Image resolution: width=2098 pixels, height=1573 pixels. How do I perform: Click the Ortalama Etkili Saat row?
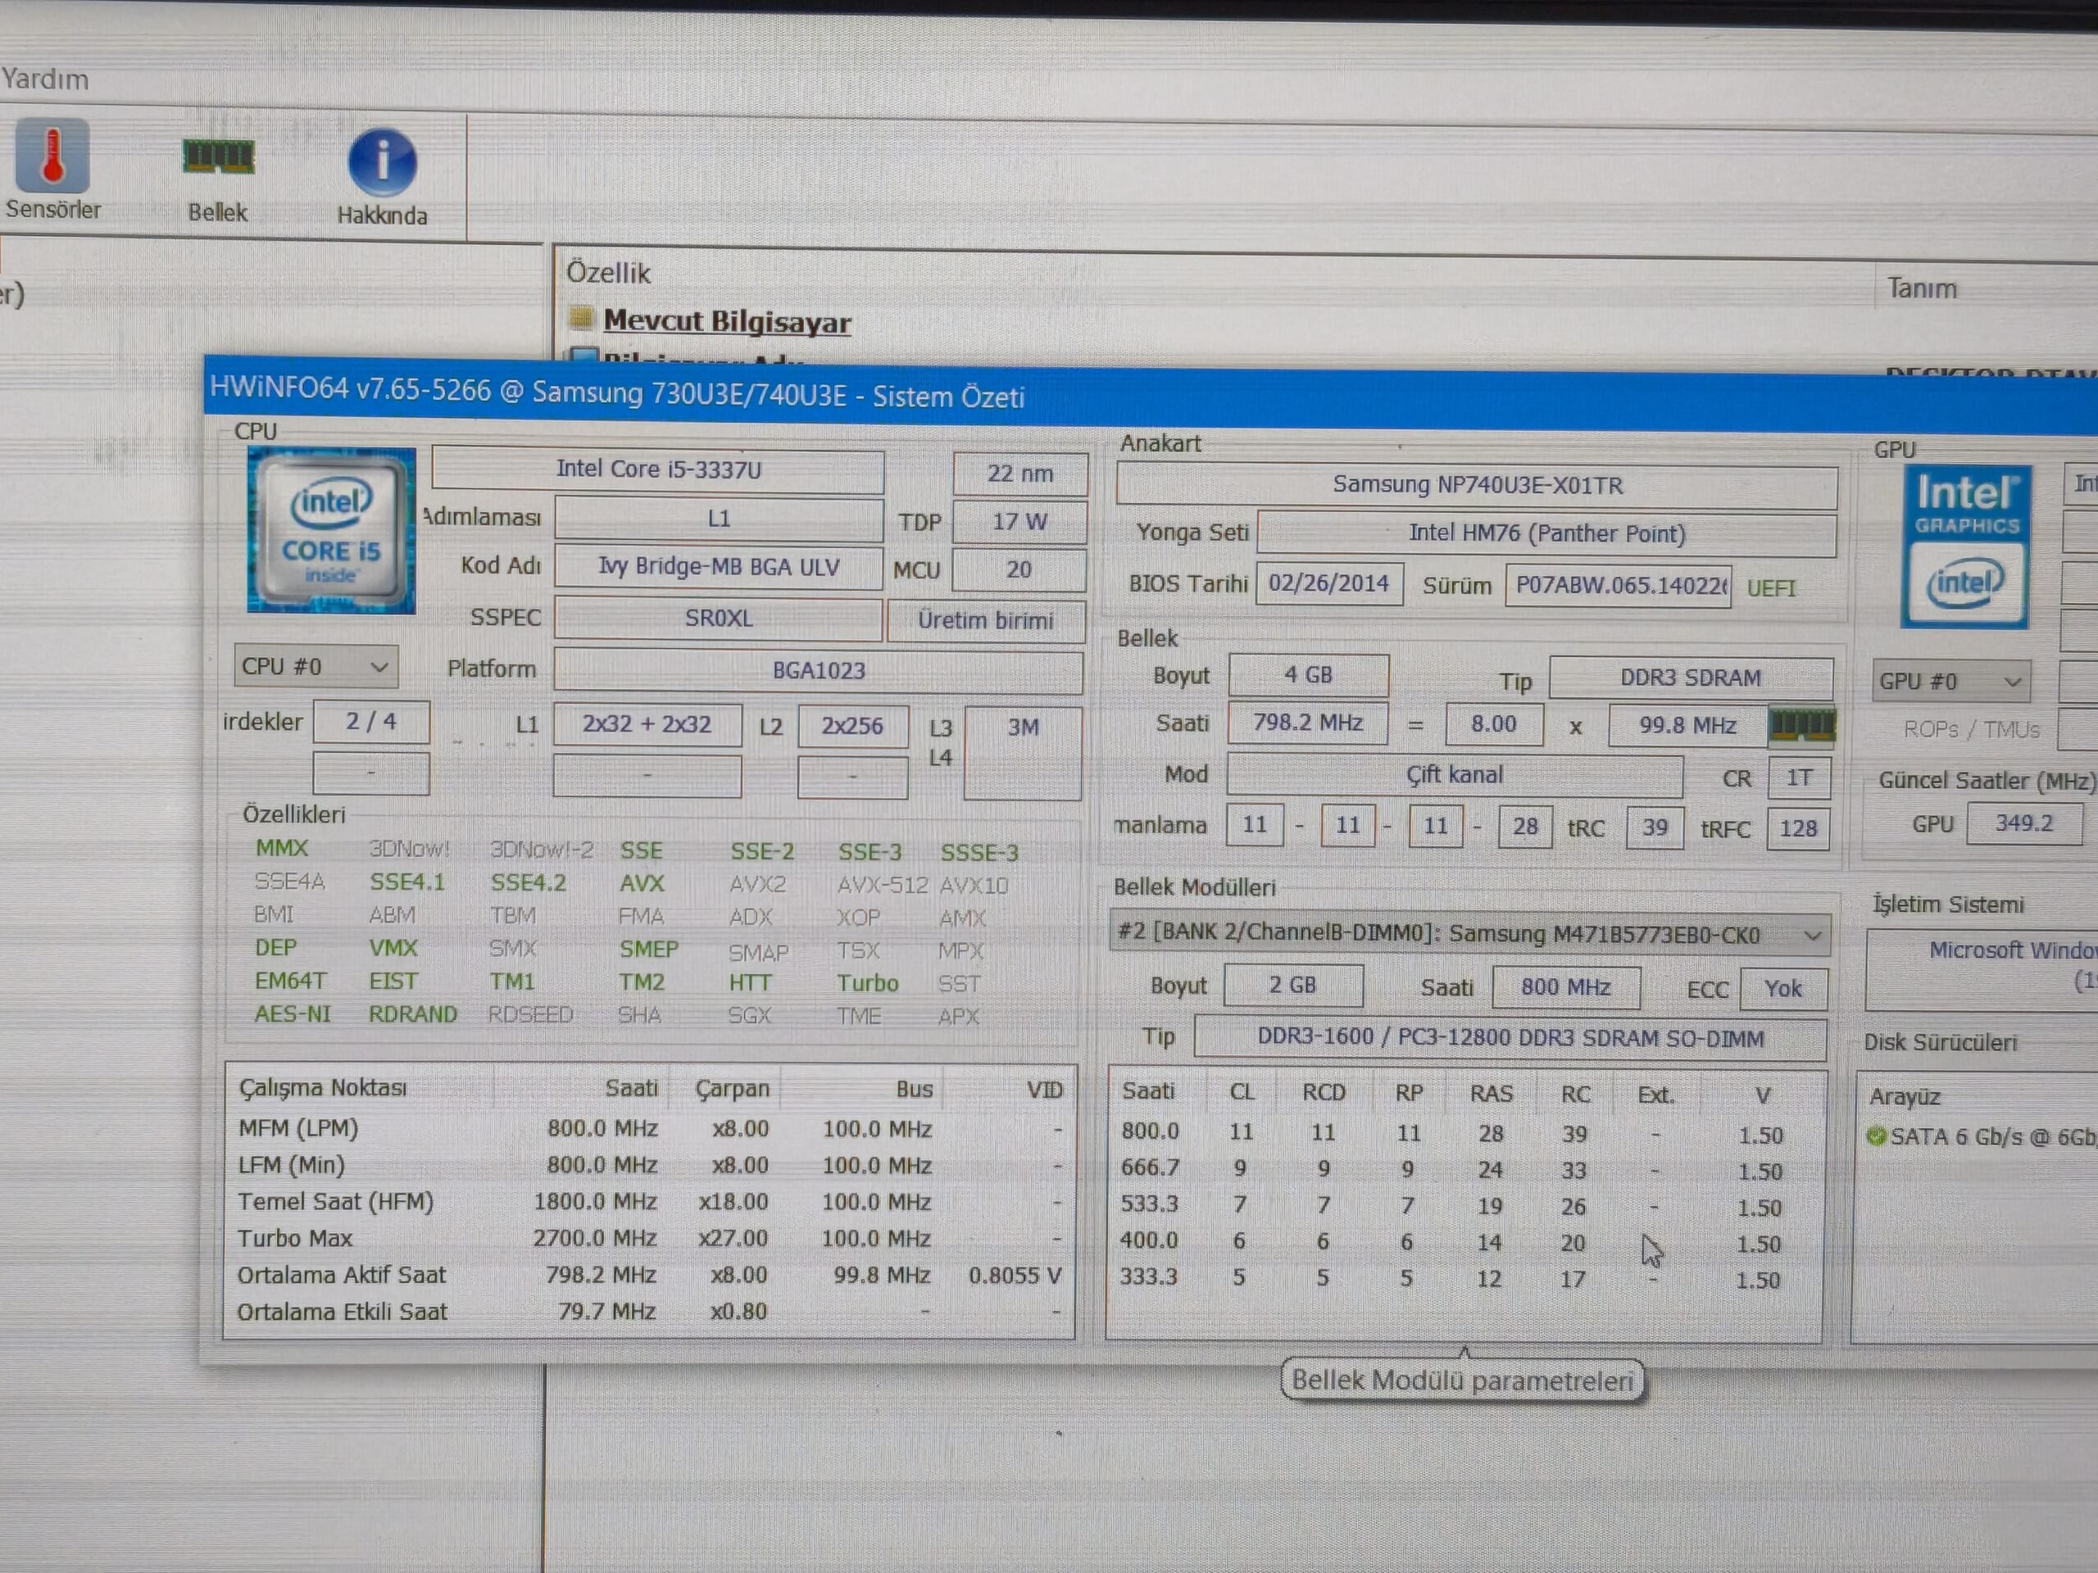[x=650, y=1312]
